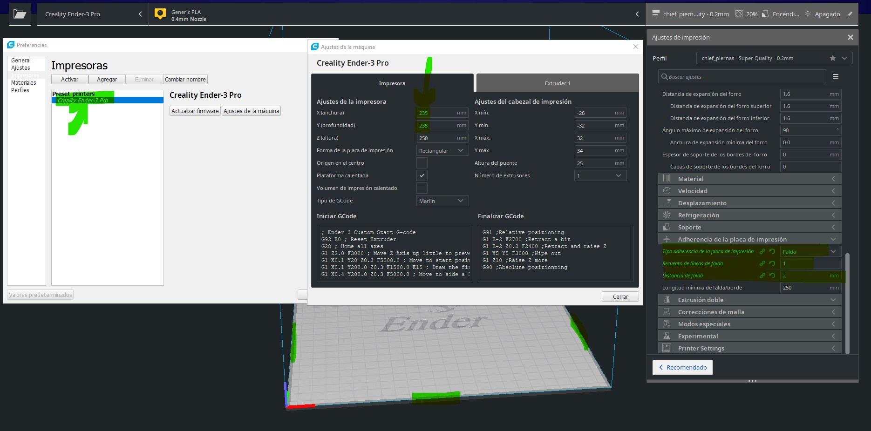Click the Recomendado button
The width and height of the screenshot is (871, 431).
tap(682, 367)
